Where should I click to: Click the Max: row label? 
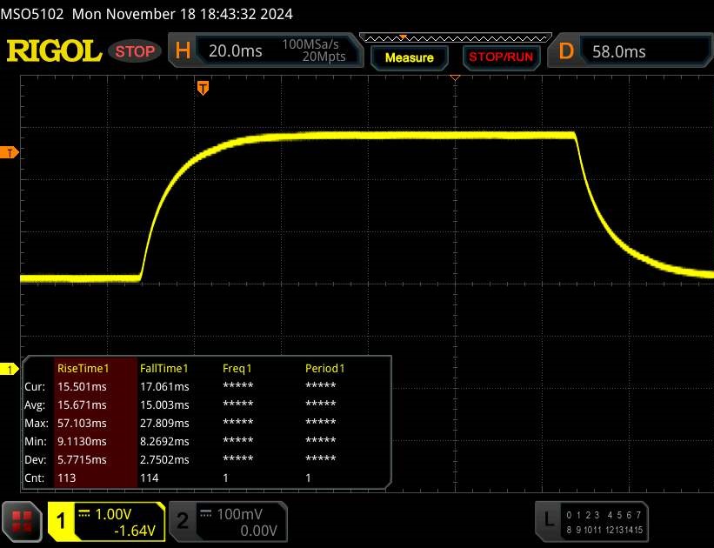tap(37, 424)
